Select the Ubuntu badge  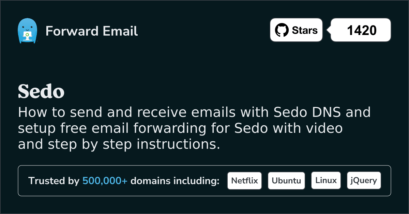286,180
